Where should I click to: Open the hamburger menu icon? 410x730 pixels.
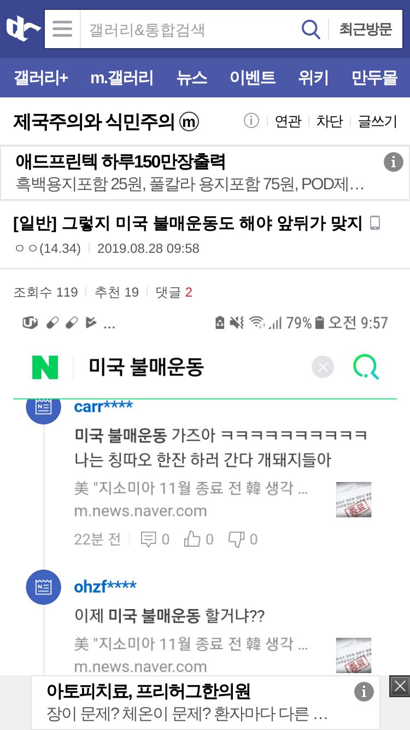[x=62, y=28]
